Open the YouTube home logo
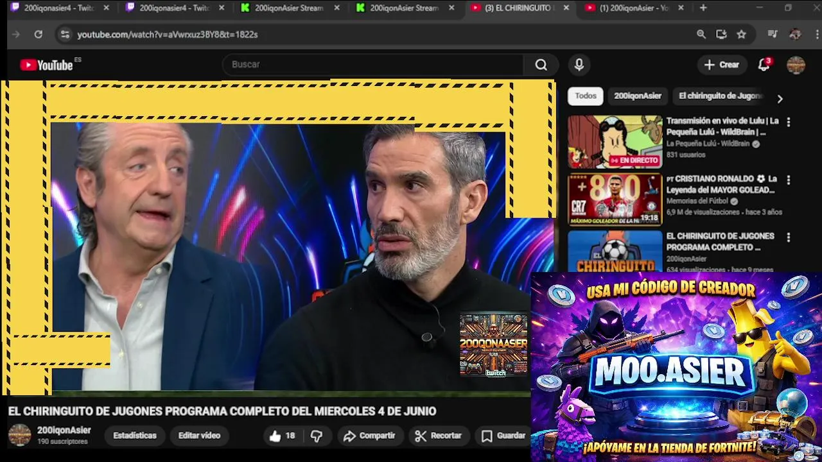 click(x=47, y=65)
